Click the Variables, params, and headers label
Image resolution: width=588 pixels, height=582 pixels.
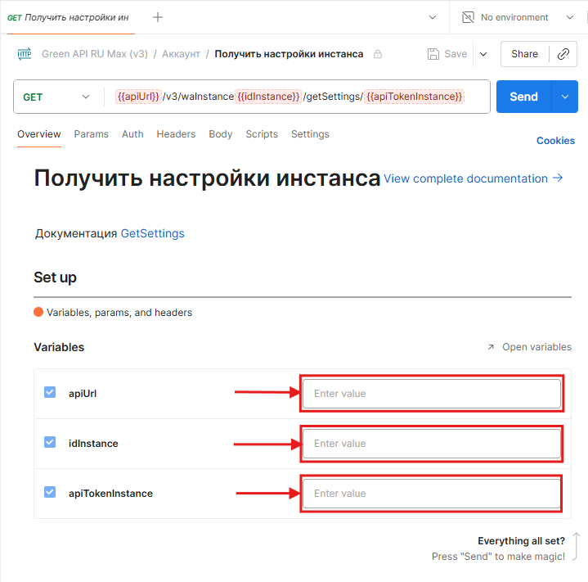point(119,313)
